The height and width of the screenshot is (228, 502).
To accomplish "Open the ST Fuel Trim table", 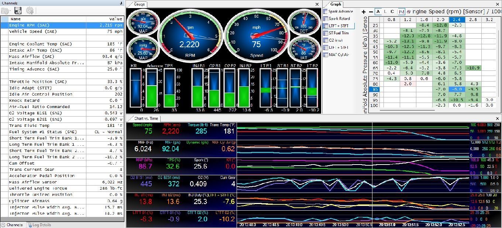I will point(338,33).
